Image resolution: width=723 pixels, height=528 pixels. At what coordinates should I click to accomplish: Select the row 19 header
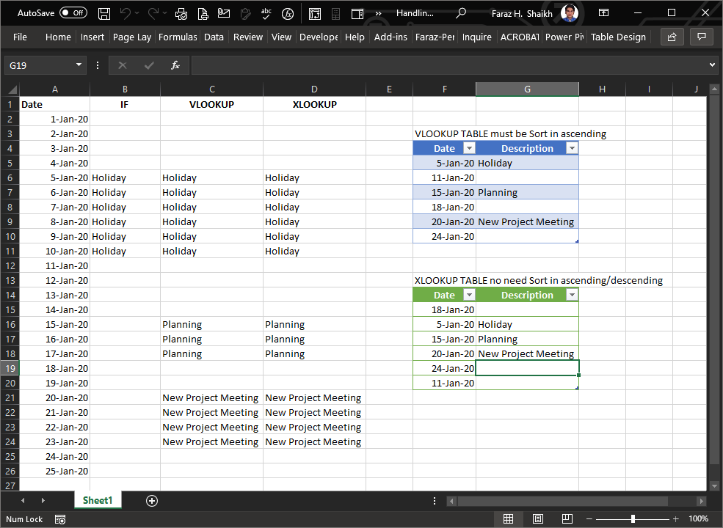10,368
